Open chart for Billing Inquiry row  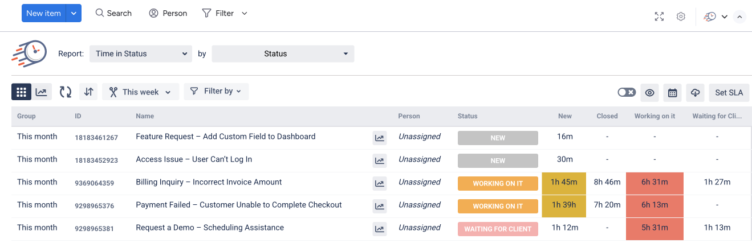379,183
